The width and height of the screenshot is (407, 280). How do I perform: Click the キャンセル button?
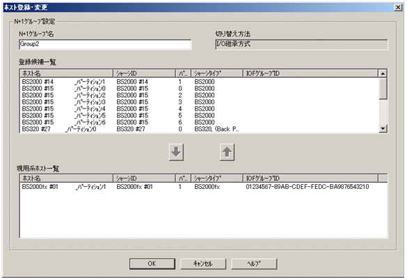point(203,263)
